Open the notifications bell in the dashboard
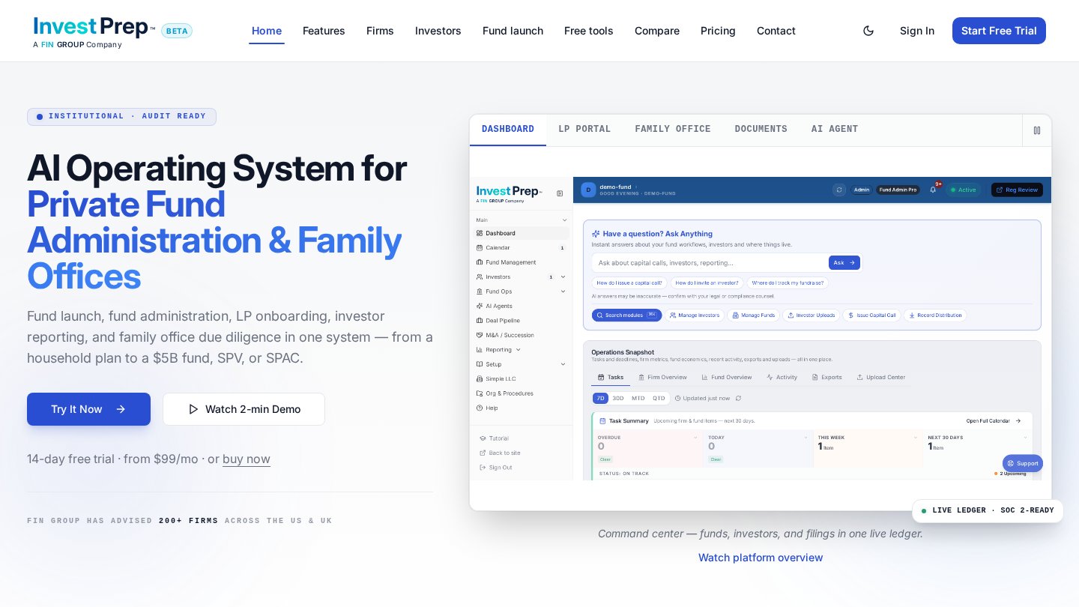The image size is (1079, 607). coord(933,190)
